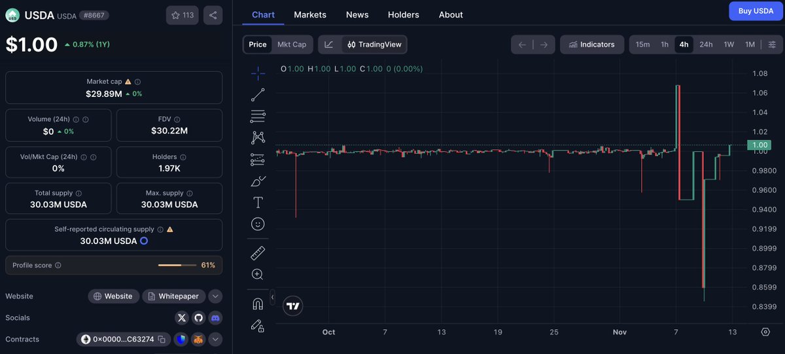This screenshot has width=785, height=354.
Task: Click Market cap warning triangle icon
Action: click(x=128, y=82)
